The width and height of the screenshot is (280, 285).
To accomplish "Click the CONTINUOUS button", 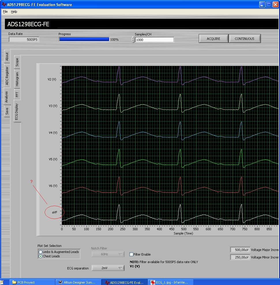I will pyautogui.click(x=245, y=39).
